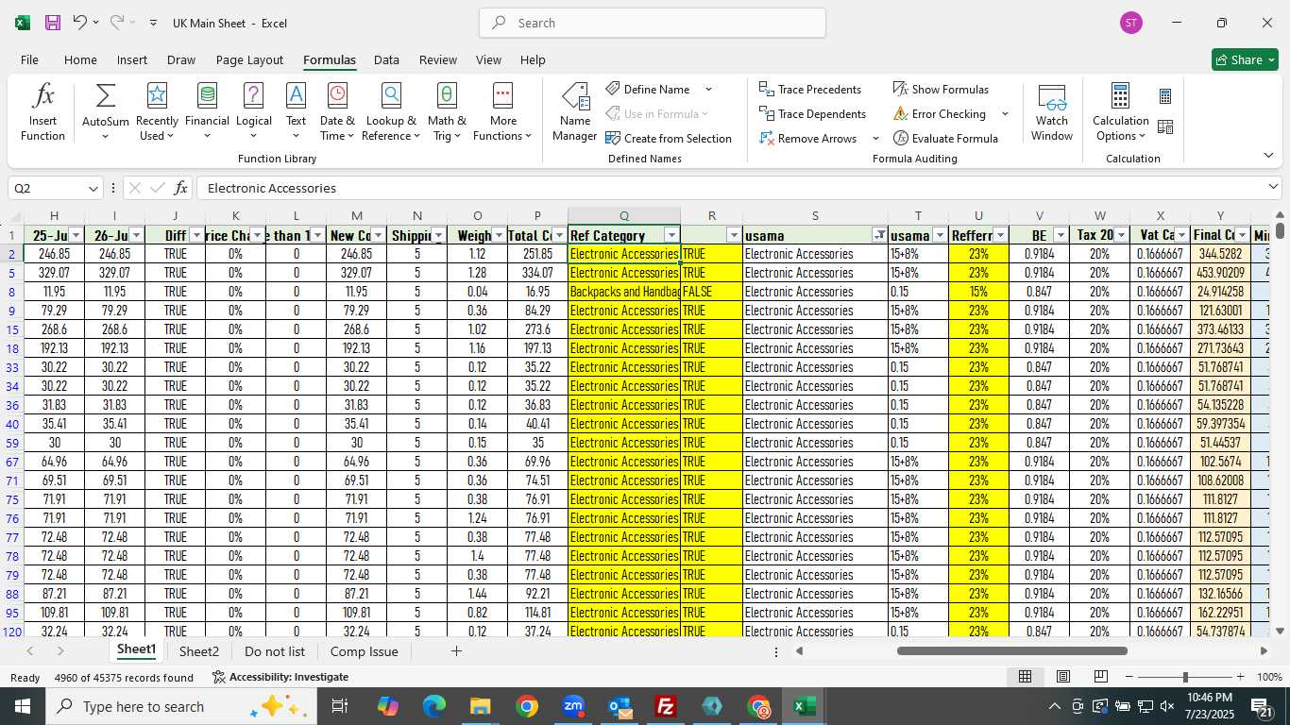Switch to the Home tab
This screenshot has width=1290, height=725.
coord(80,59)
